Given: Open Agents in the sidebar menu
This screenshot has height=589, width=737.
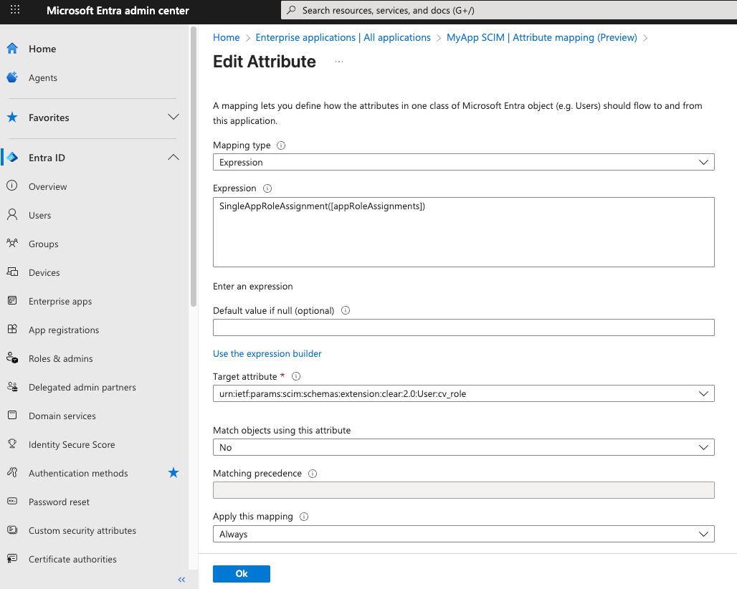Looking at the screenshot, I should pyautogui.click(x=43, y=78).
